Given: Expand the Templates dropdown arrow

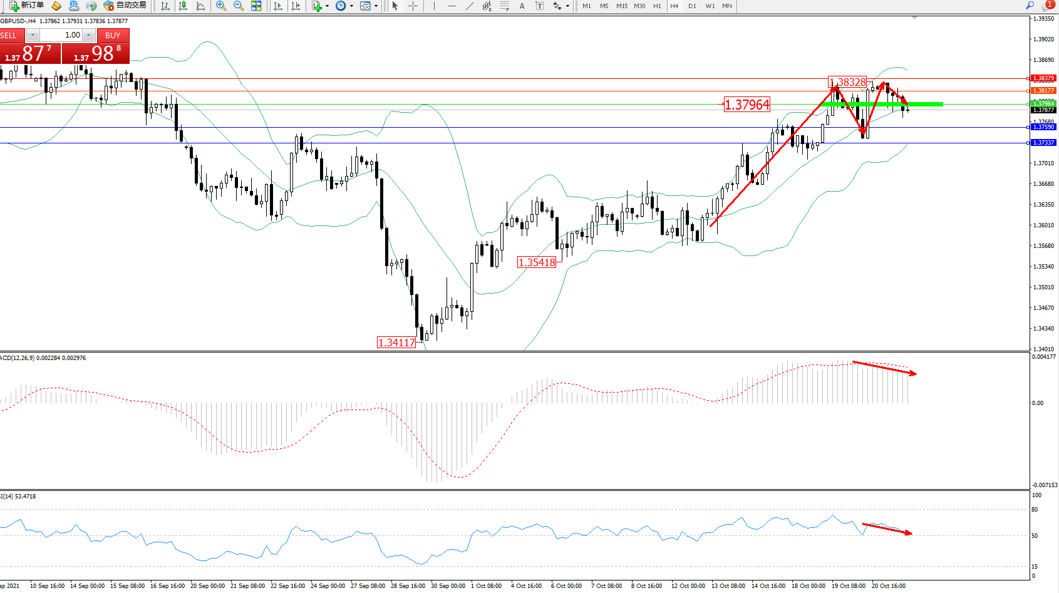Looking at the screenshot, I should [x=376, y=6].
